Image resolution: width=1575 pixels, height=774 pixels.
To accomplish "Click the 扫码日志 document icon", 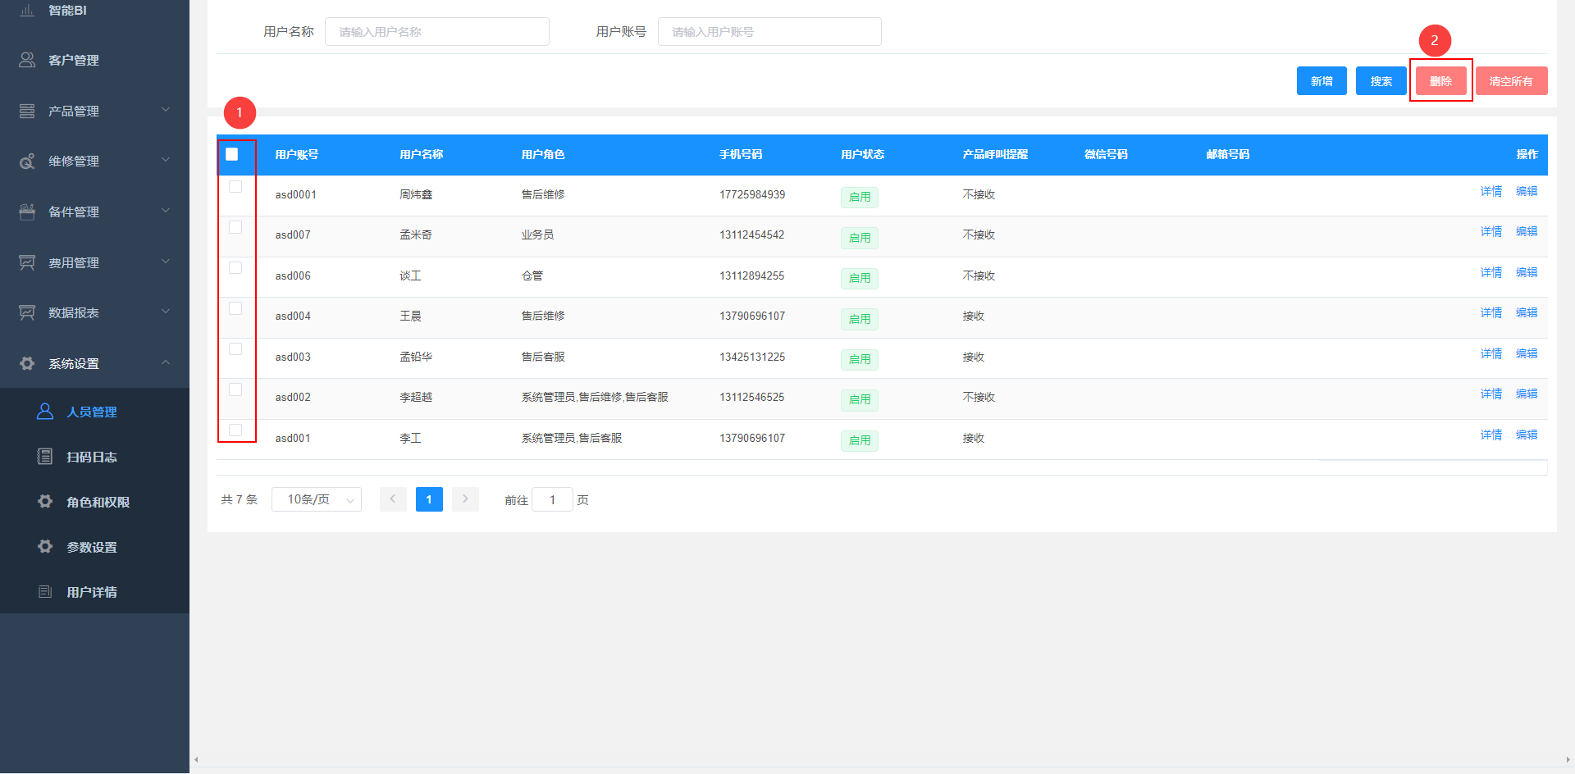I will pyautogui.click(x=45, y=457).
